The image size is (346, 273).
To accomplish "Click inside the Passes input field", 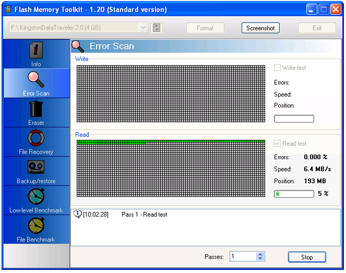I will point(243,256).
